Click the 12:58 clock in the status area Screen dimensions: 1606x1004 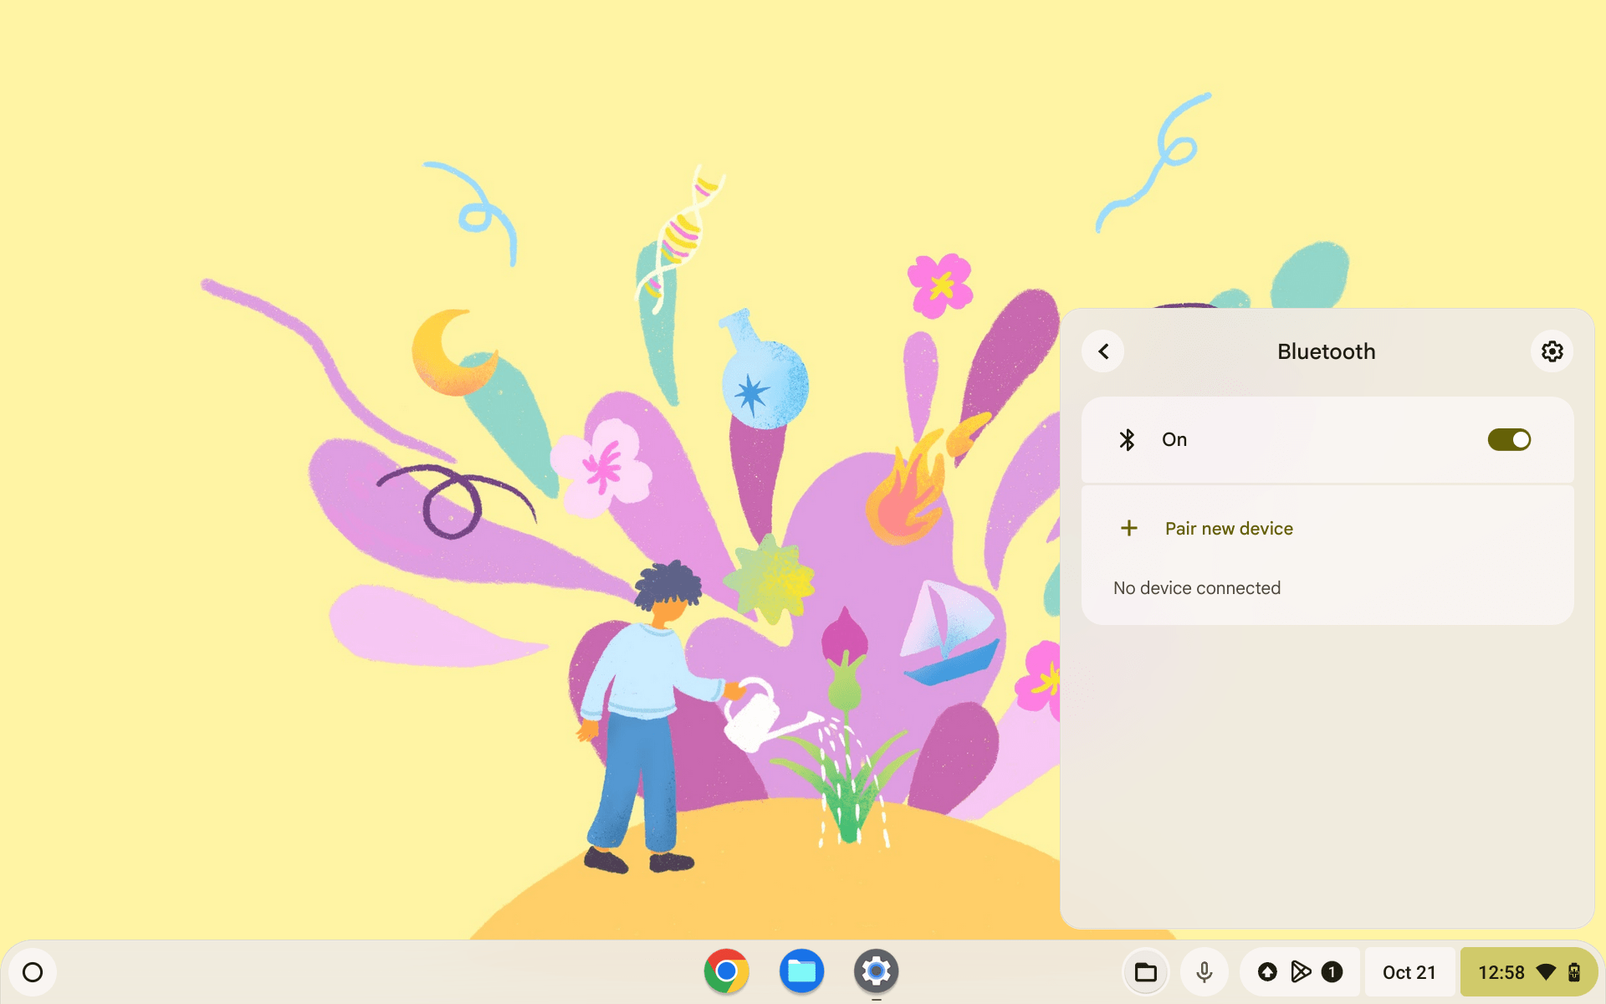[1501, 971]
